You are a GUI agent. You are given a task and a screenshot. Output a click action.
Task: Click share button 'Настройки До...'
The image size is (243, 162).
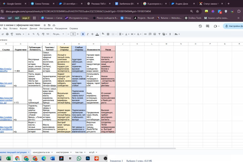point(233,26)
